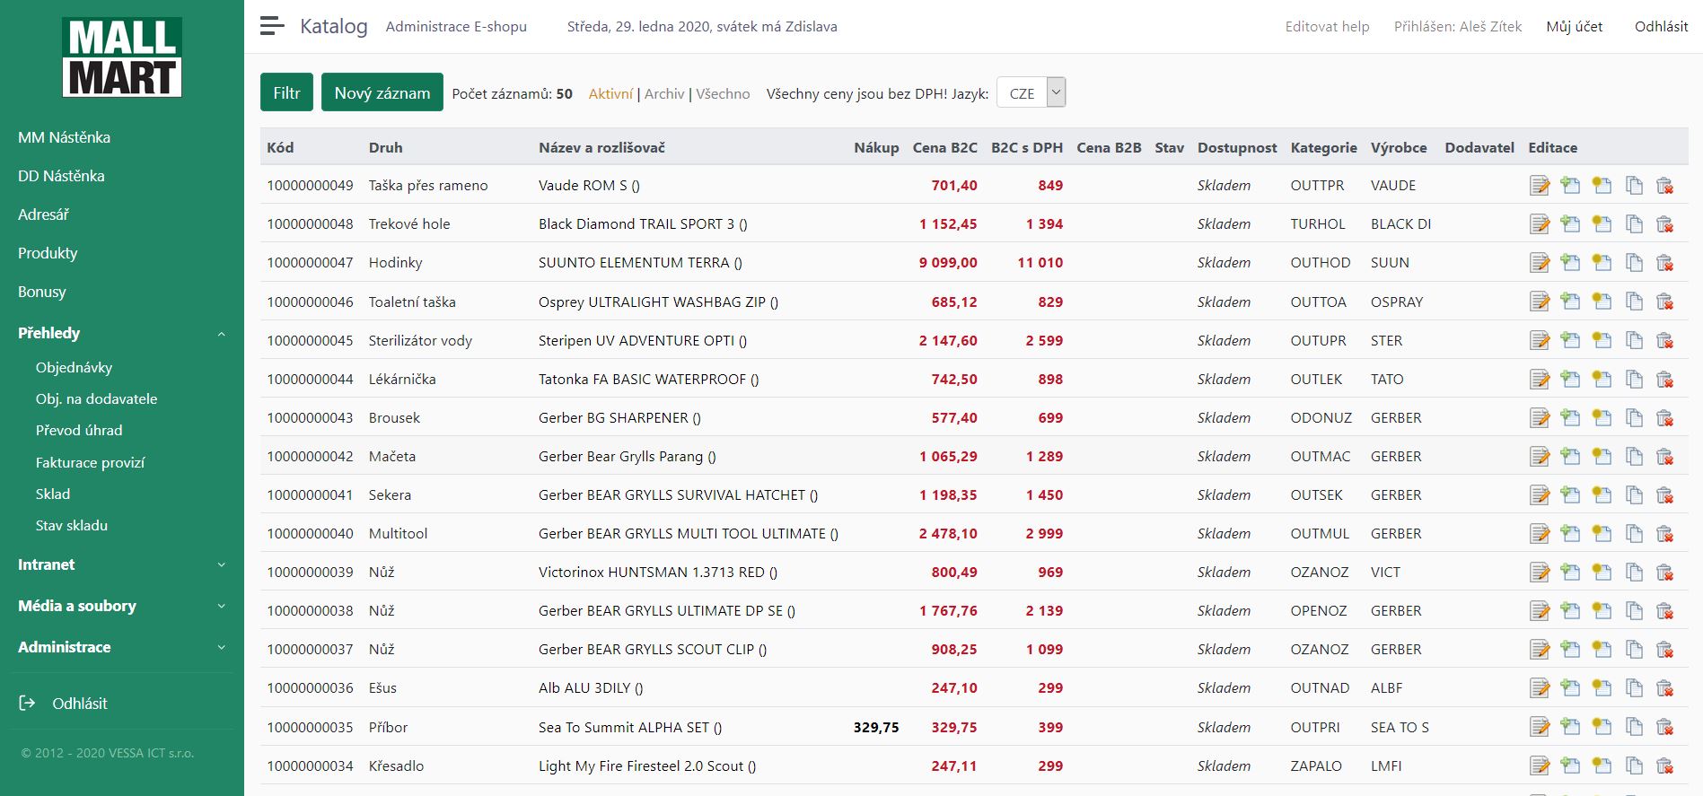
Task: Click the Nákup value 329,75 in Nákup column
Action: click(876, 727)
